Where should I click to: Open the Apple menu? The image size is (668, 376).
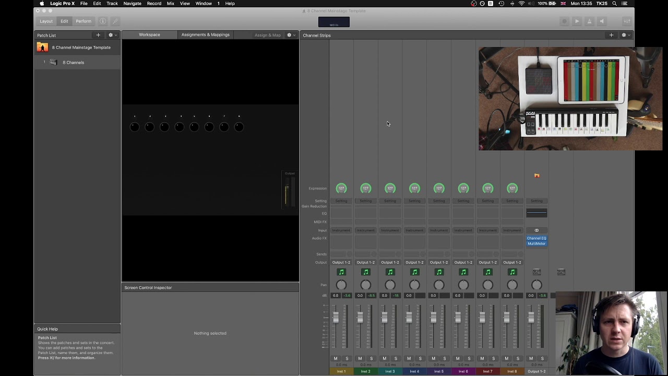point(42,4)
